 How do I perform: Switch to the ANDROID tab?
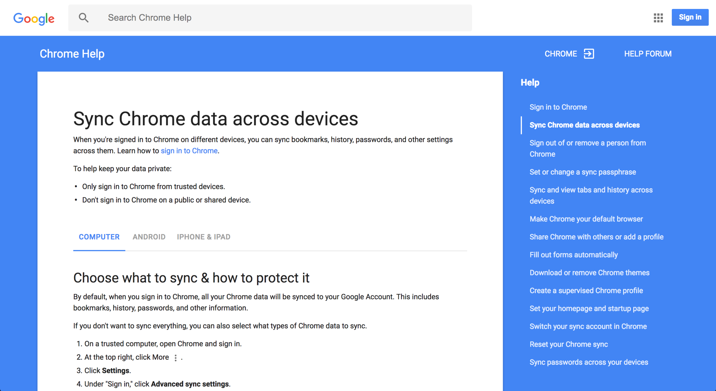149,237
